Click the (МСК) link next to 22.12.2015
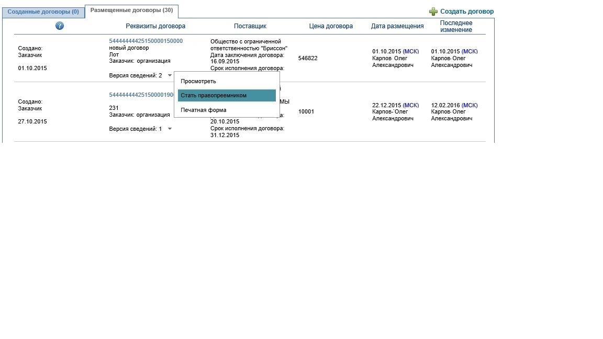The image size is (603, 339). pyautogui.click(x=410, y=105)
